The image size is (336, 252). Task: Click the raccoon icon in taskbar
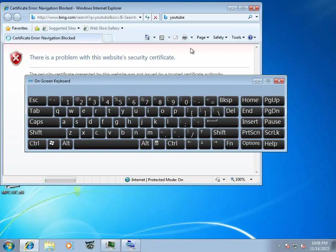(90, 245)
